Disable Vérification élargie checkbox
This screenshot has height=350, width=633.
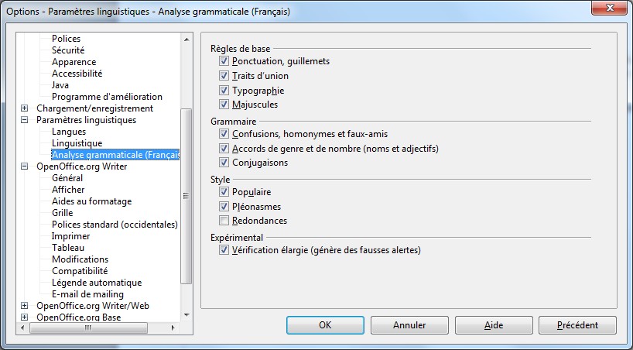224,250
